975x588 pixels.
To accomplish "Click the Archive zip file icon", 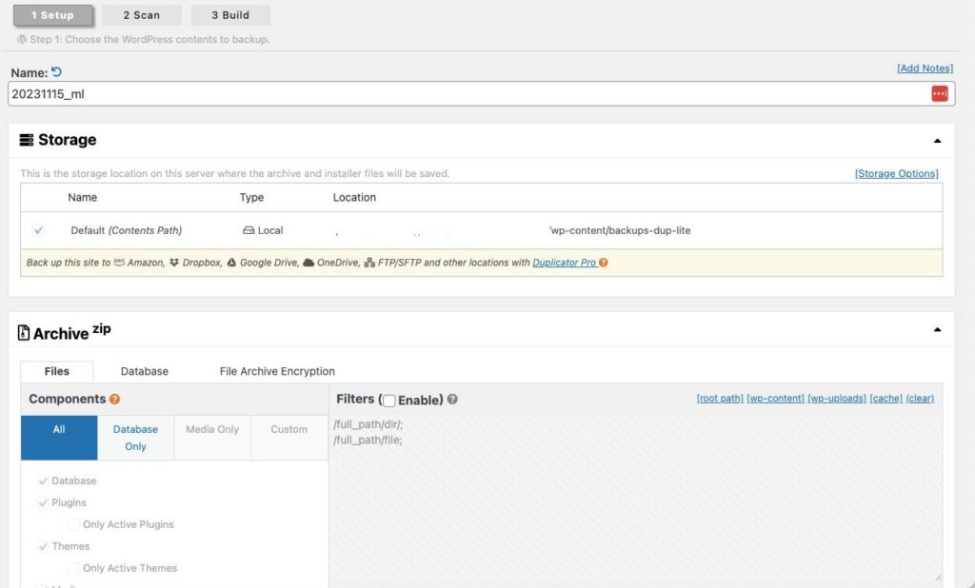I will [x=25, y=333].
